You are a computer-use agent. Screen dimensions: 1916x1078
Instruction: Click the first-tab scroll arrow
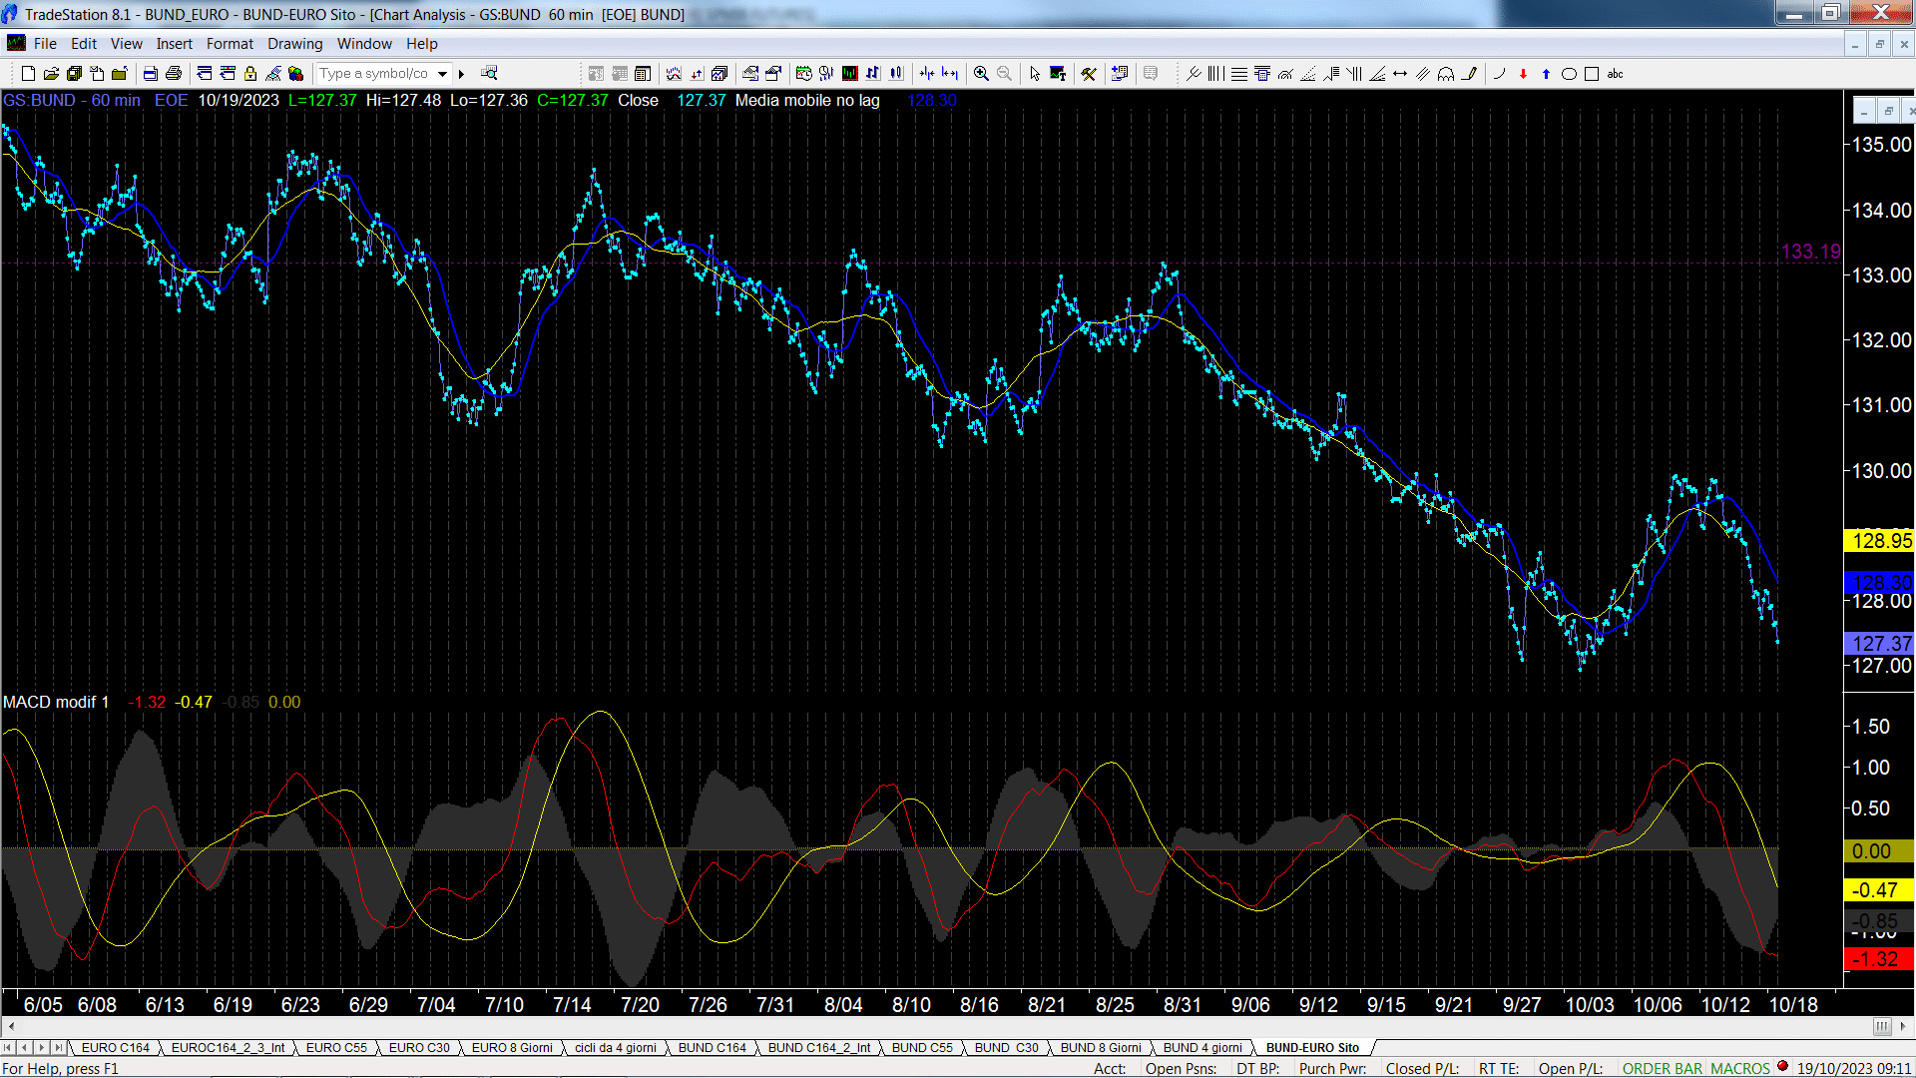click(8, 1047)
